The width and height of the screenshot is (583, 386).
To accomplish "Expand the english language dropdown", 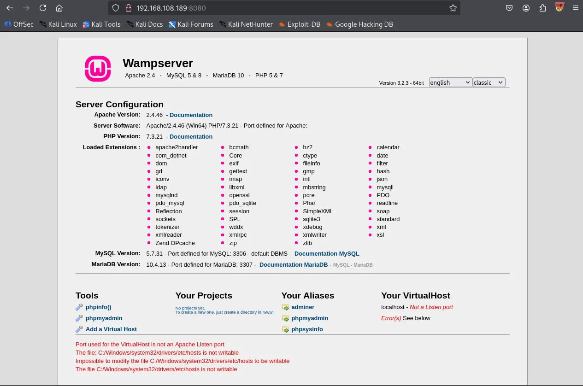I will tap(450, 82).
